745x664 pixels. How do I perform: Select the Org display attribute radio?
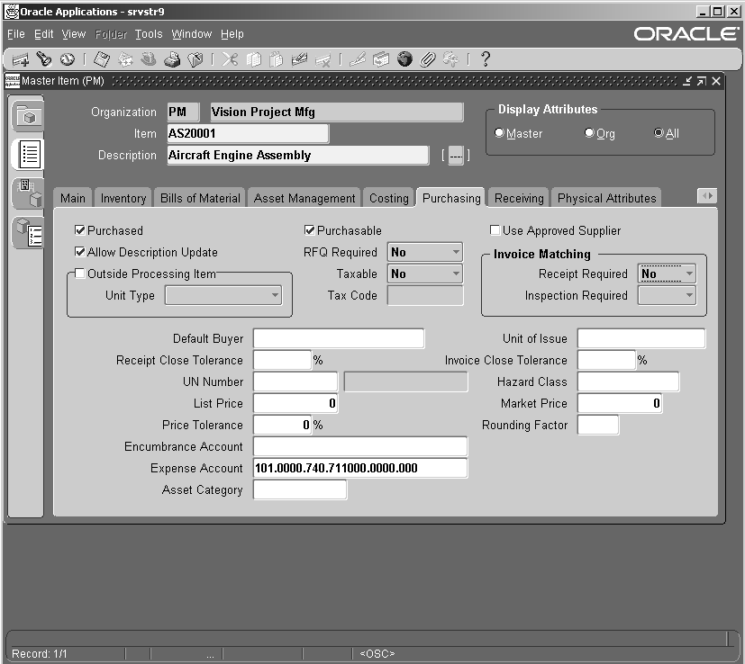pyautogui.click(x=589, y=133)
